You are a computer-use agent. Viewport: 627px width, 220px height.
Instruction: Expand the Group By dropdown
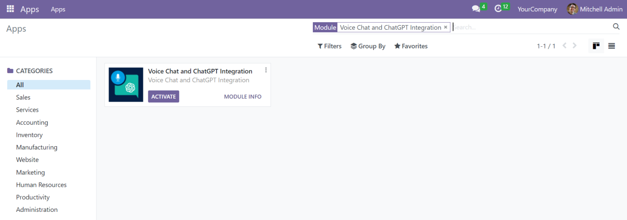368,46
